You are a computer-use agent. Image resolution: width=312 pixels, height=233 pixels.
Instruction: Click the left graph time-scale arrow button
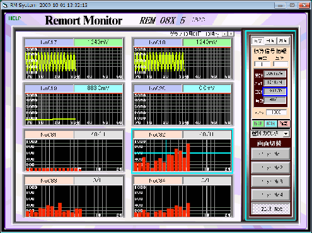(225, 34)
